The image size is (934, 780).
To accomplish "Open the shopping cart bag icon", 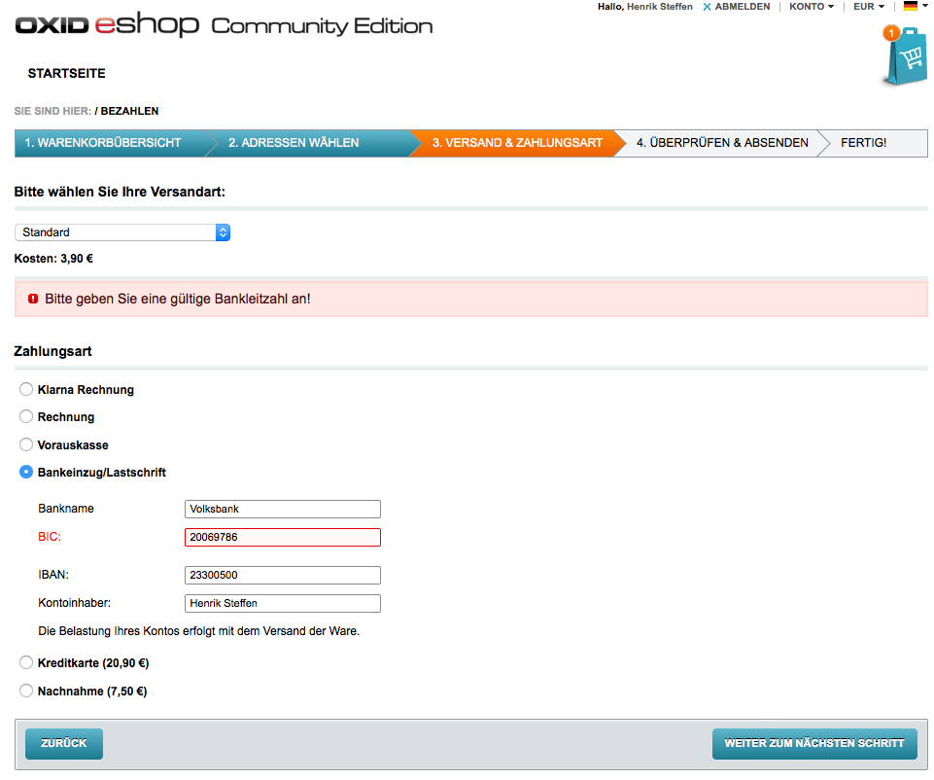I will click(x=905, y=57).
